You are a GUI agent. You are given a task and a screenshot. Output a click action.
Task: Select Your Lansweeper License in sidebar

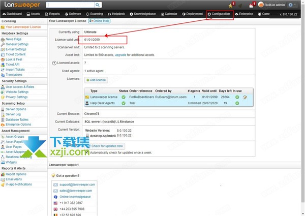[x=23, y=27]
